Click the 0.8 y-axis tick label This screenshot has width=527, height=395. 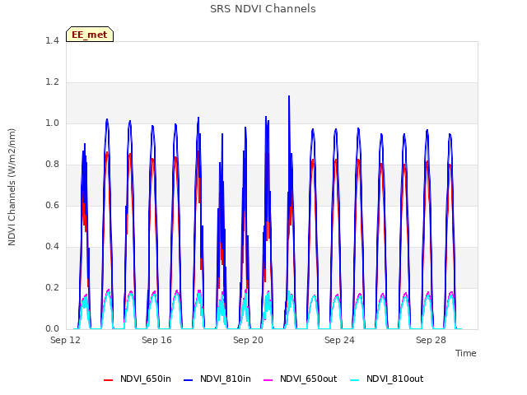(52, 165)
